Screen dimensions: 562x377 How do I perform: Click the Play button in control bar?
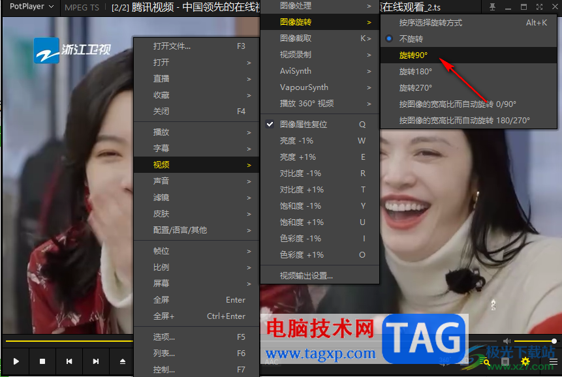coord(16,361)
